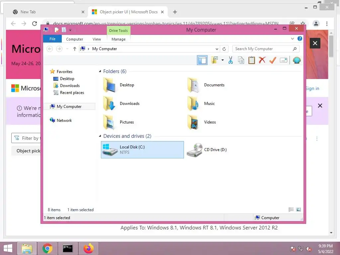Click Chrome profile avatar icon

point(316,24)
